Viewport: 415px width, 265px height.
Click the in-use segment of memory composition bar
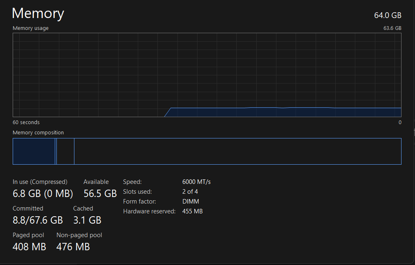click(34, 151)
